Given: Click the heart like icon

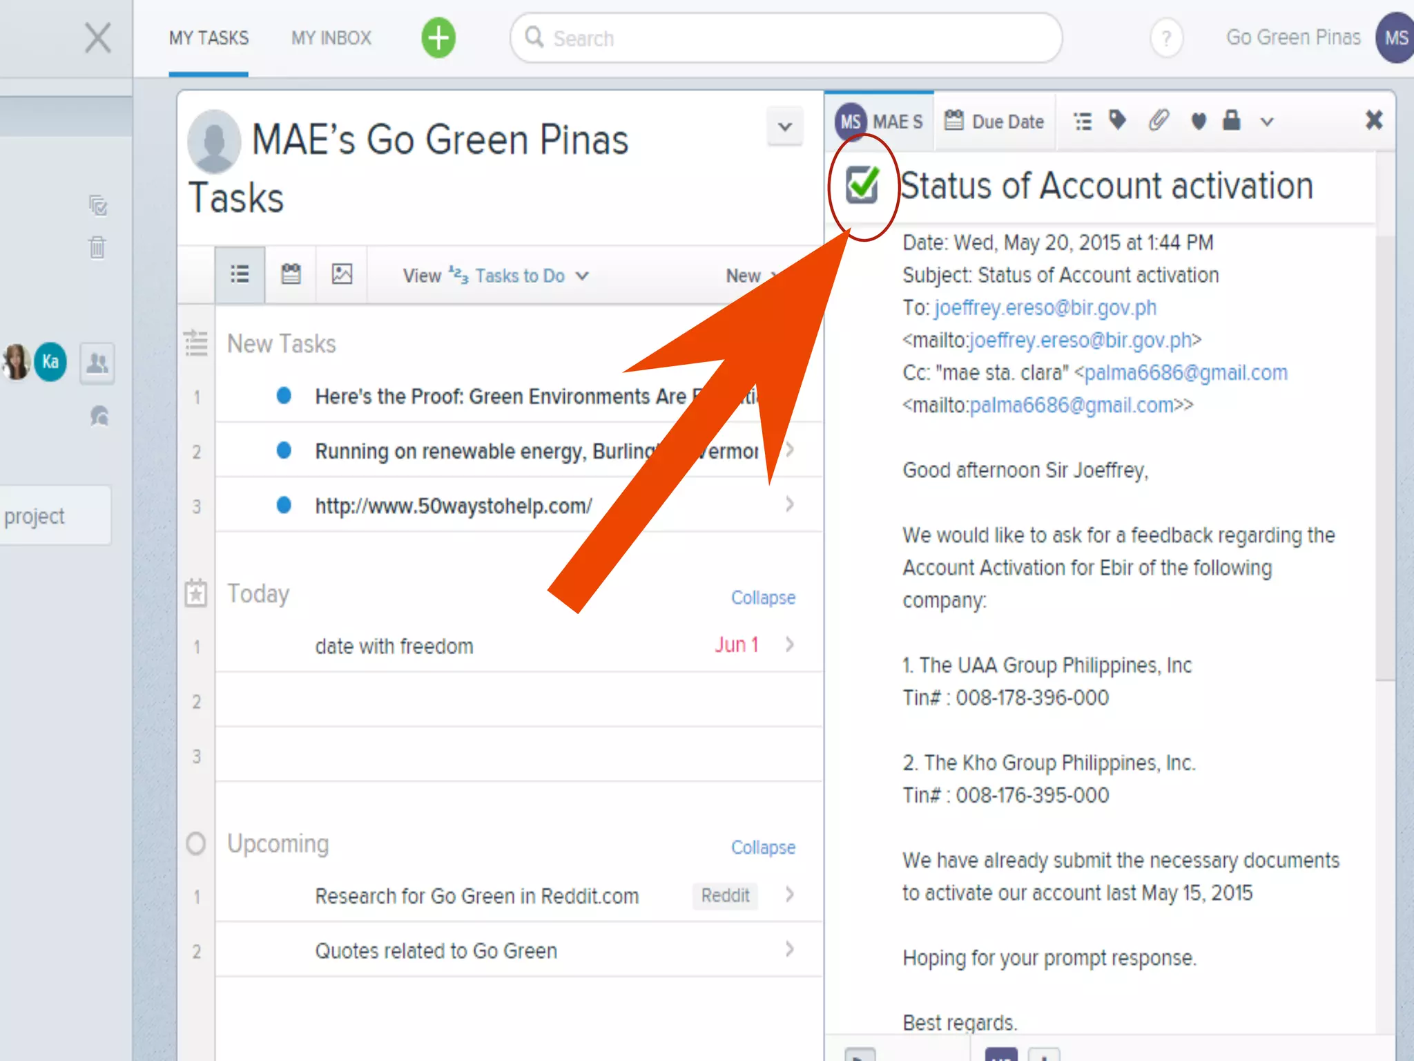Looking at the screenshot, I should click(x=1199, y=122).
